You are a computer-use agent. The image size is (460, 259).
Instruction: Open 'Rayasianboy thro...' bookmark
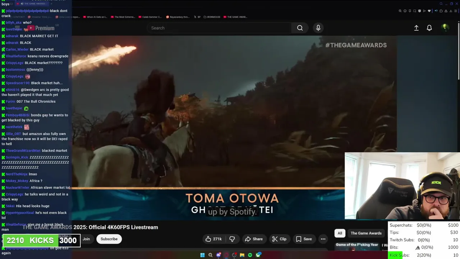(177, 17)
